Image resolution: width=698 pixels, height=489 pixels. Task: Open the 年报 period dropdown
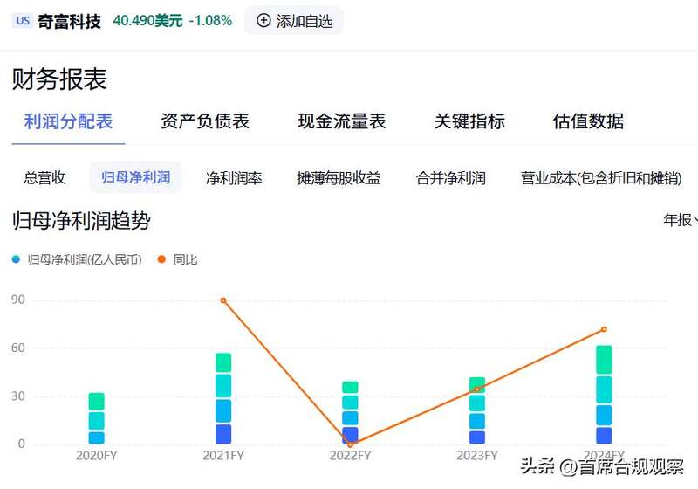click(x=680, y=219)
